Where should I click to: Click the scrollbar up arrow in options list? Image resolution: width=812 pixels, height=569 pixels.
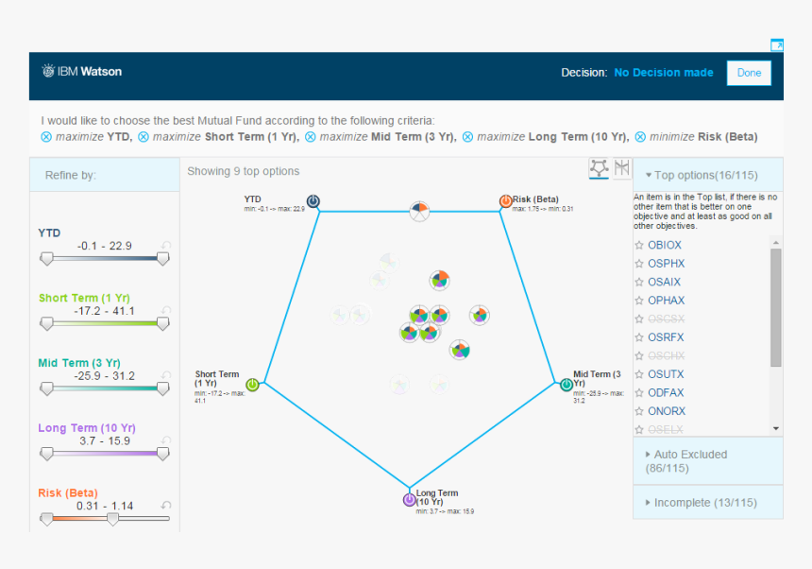776,243
